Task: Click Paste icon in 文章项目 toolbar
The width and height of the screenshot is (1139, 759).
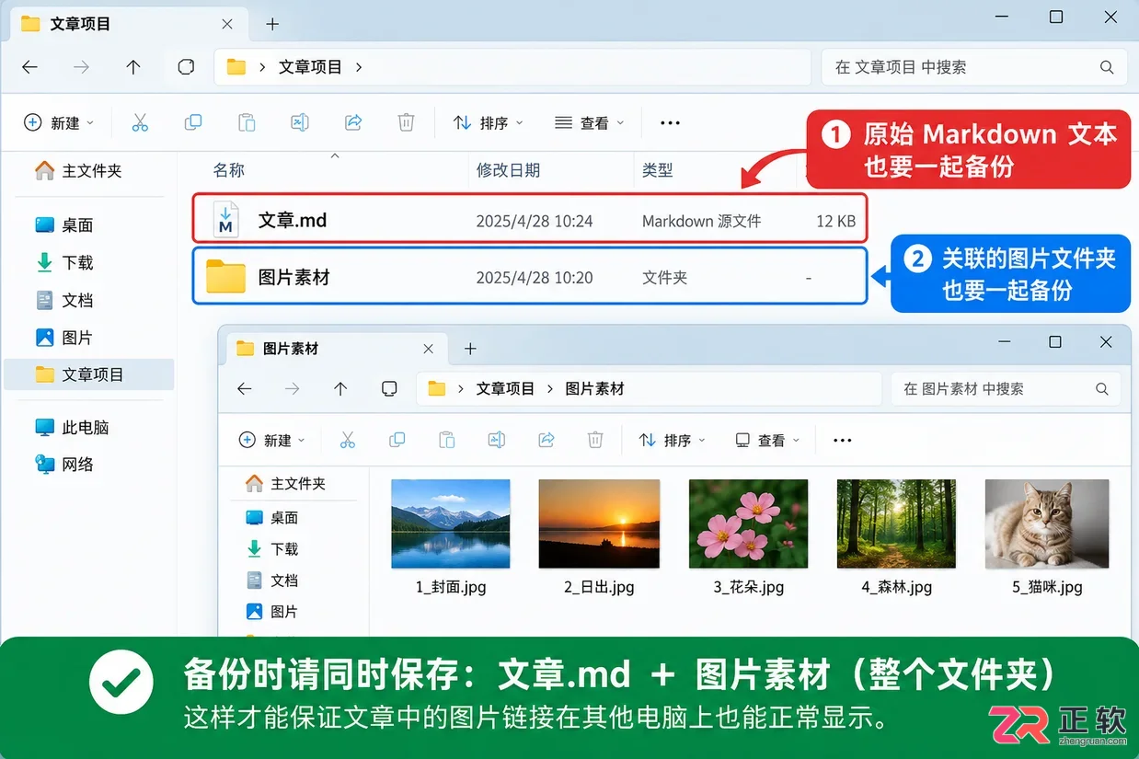Action: pos(247,122)
